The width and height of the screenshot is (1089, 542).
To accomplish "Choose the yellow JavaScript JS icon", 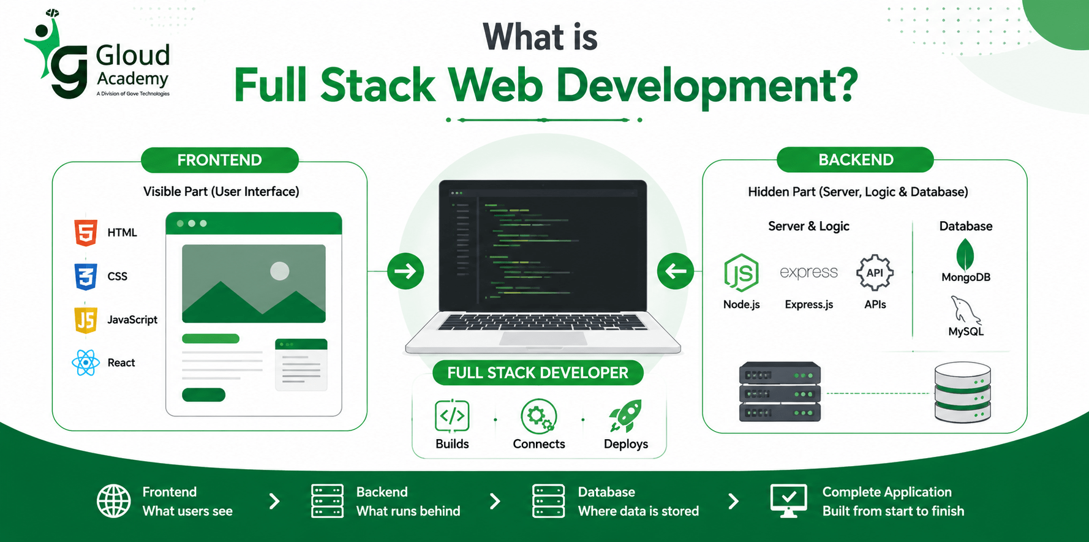I will 86,320.
